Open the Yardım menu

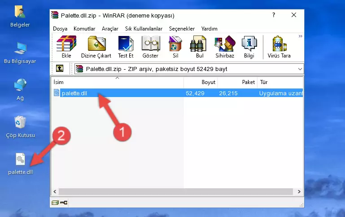click(209, 29)
